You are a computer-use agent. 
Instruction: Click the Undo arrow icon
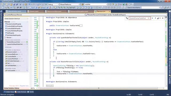29,5
